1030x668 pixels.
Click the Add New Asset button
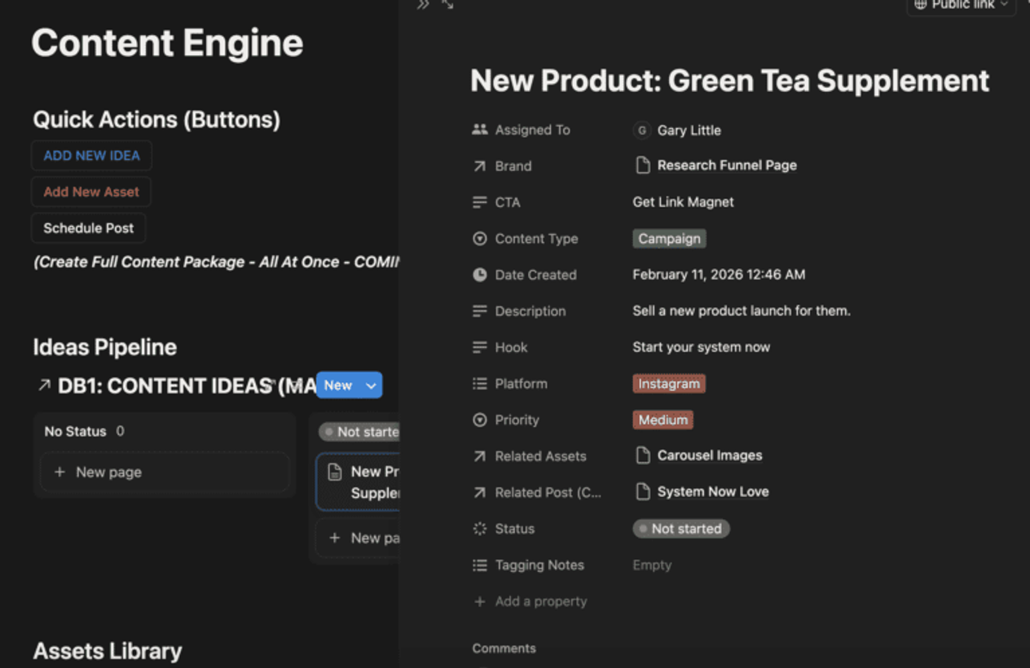coord(91,191)
